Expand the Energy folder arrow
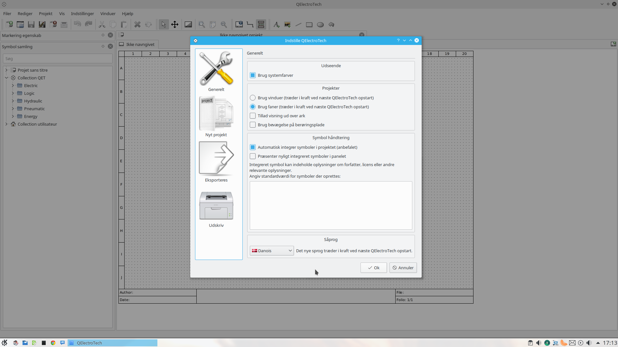 point(13,116)
